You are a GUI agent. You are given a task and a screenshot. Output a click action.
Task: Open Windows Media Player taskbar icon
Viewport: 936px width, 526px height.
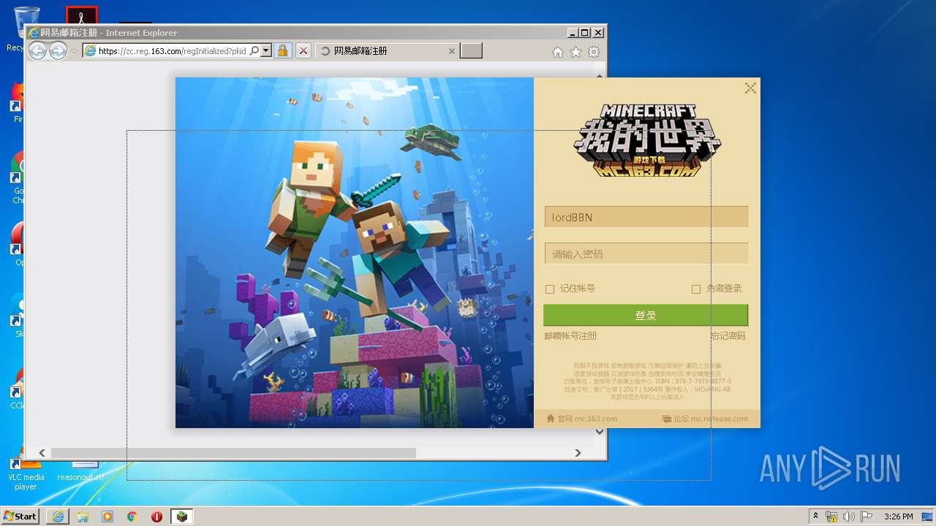[x=107, y=517]
